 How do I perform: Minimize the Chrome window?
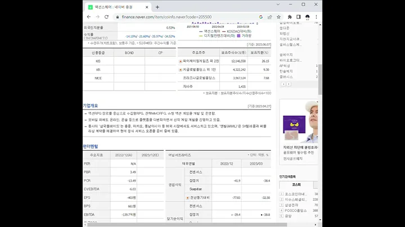[291, 4]
